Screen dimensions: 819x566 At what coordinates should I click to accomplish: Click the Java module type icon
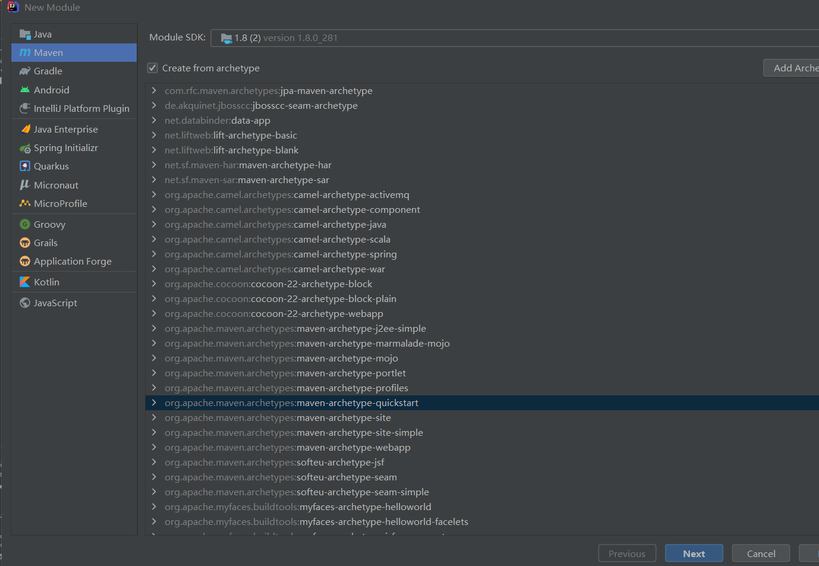(25, 34)
